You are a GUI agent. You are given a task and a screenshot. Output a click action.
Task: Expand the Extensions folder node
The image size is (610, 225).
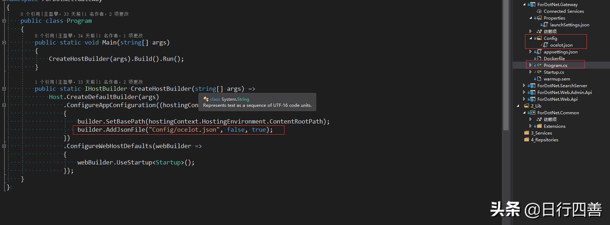point(531,126)
